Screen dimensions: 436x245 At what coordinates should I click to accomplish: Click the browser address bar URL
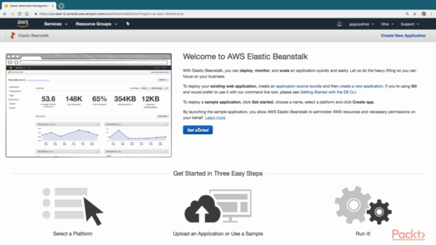[111, 14]
